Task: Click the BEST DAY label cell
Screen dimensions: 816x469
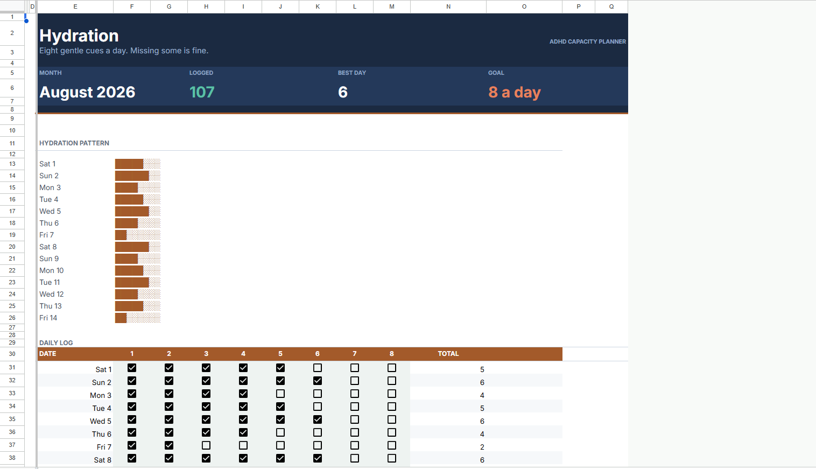Action: (352, 73)
